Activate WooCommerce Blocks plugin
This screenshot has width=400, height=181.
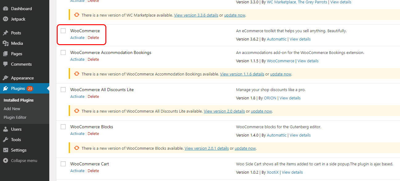(x=77, y=134)
